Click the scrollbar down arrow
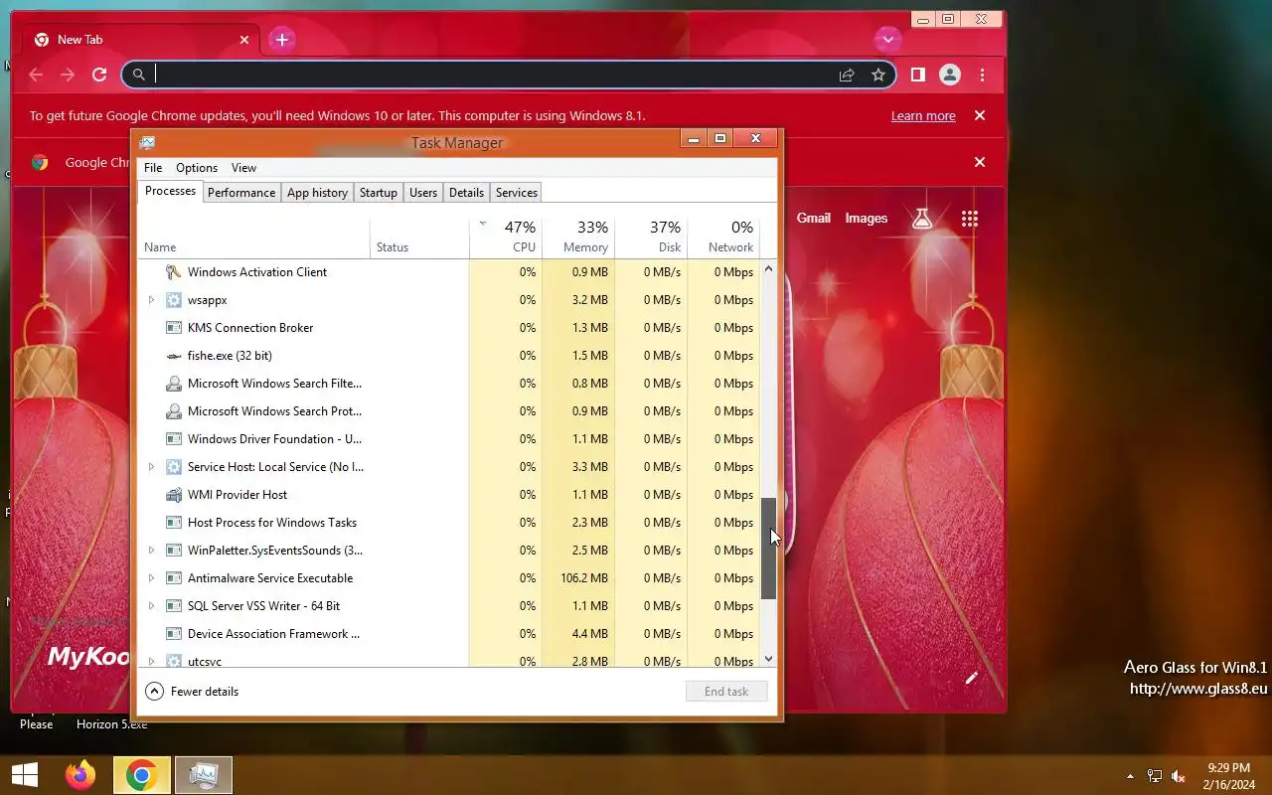This screenshot has height=795, width=1272. [x=768, y=659]
